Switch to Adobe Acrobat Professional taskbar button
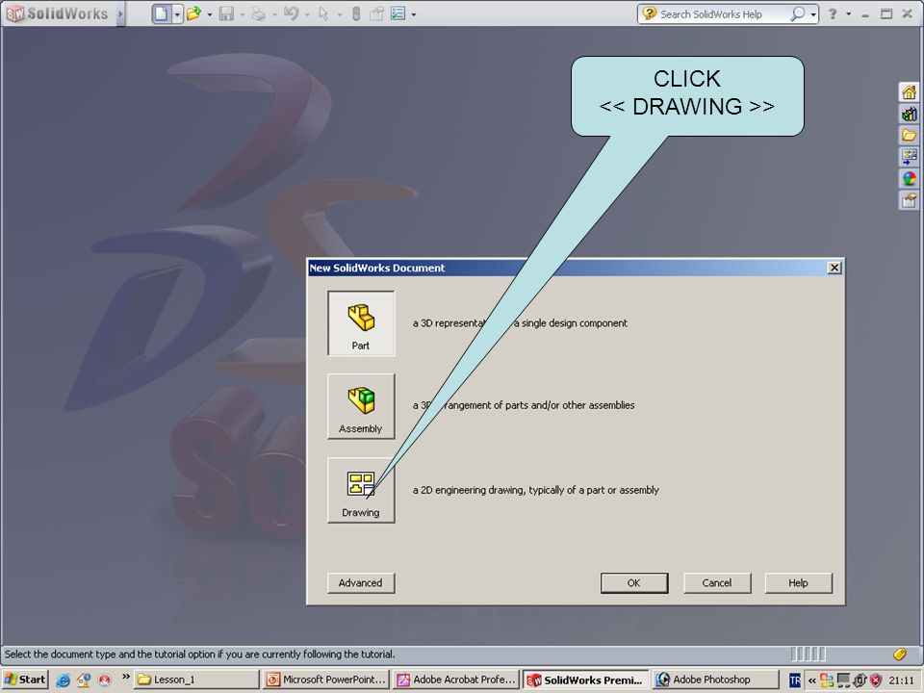Screen dimensions: 924x693 (456, 680)
